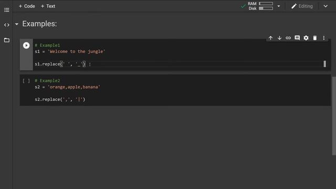Collapse the header with the chevron
This screenshot has width=336, height=189.
pos(325,6)
